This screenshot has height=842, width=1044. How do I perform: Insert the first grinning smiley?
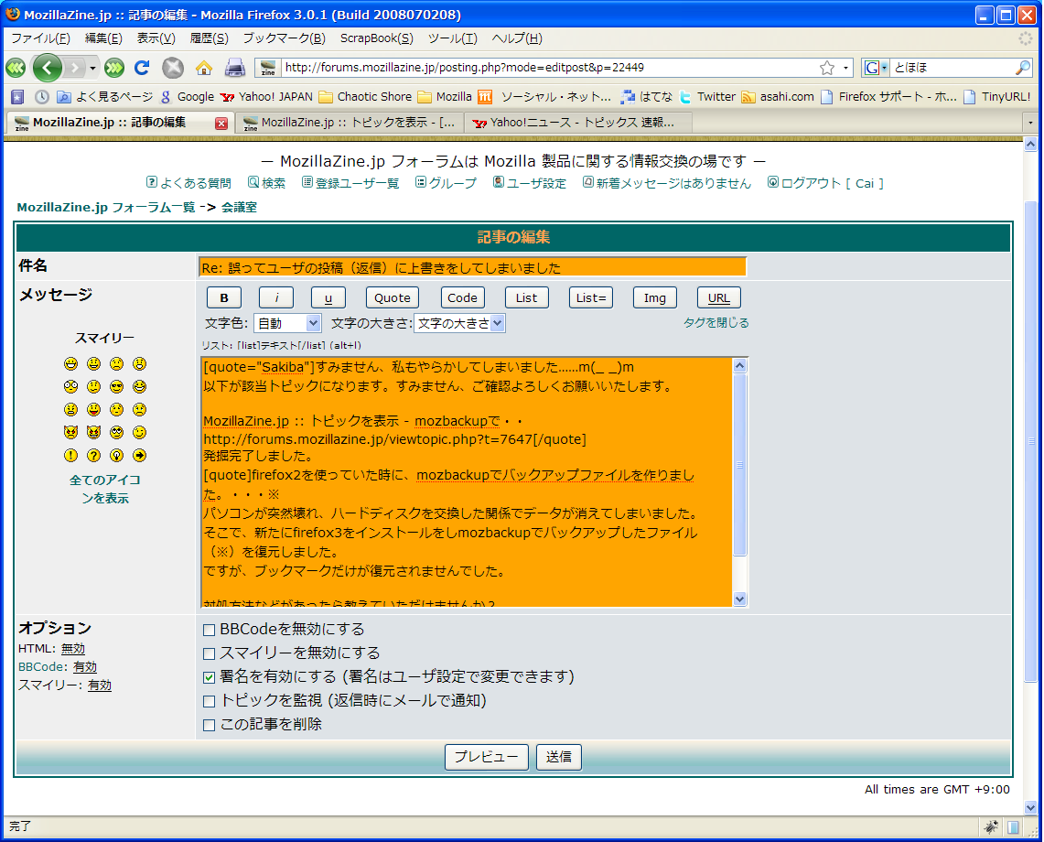[x=70, y=363]
